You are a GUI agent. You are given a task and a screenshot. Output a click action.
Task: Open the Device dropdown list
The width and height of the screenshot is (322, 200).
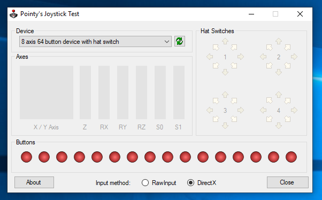(95, 42)
